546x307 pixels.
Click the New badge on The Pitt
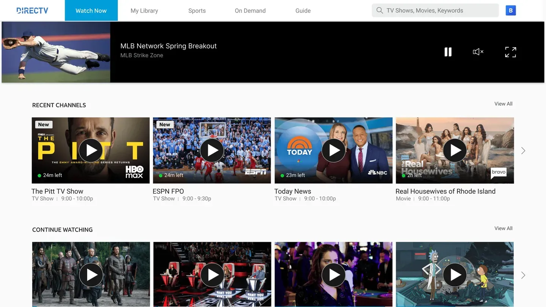pyautogui.click(x=44, y=124)
